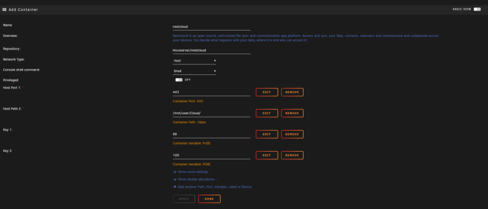This screenshot has height=209, width=488.
Task: Click the Add Container grid icon
Action: 4,10
